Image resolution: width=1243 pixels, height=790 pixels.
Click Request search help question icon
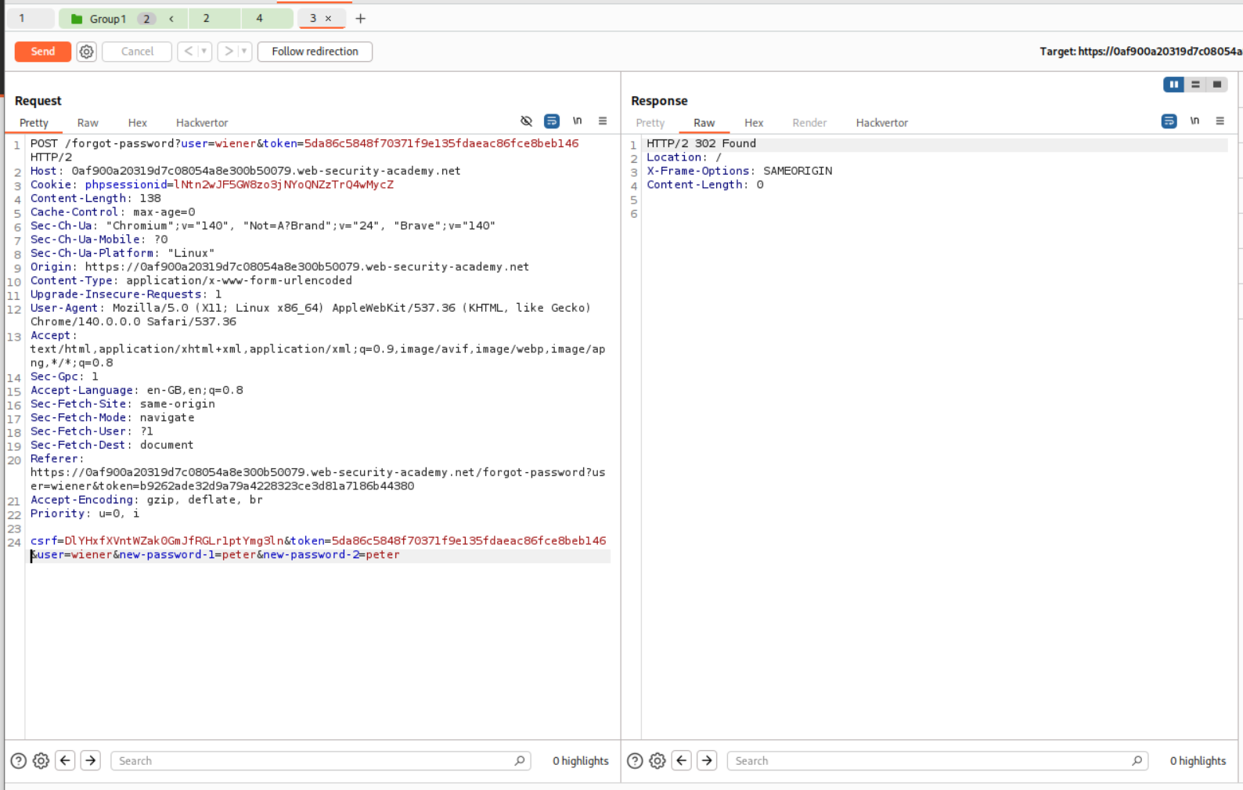pyautogui.click(x=18, y=760)
